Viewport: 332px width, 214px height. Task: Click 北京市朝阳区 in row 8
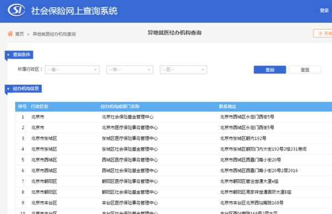click(44, 192)
